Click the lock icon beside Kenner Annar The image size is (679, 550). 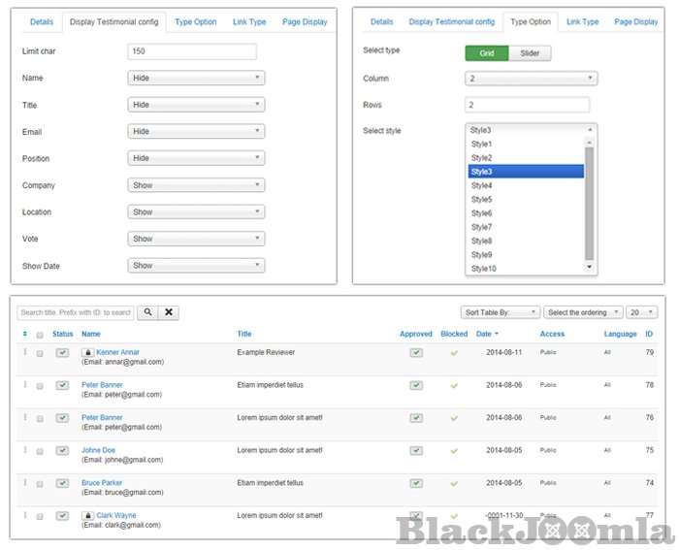[x=88, y=352]
